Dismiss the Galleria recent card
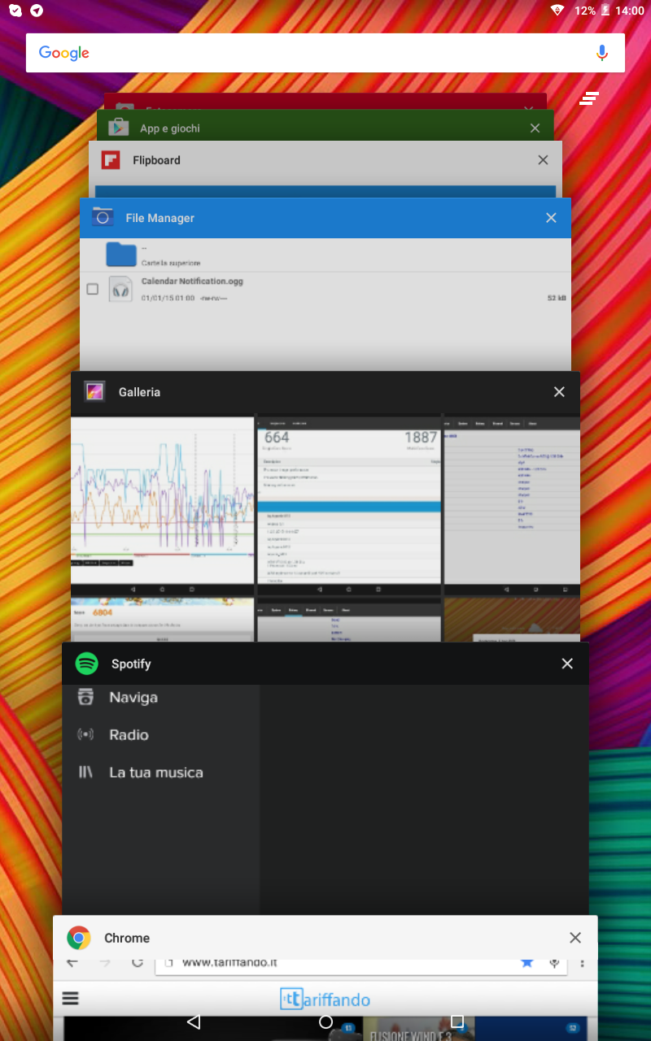This screenshot has height=1041, width=651. 559,392
